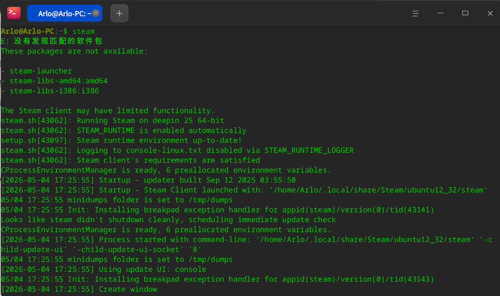Click 'Steam client's requirements are satisfied' line
This screenshot has width=500, height=296.
[x=130, y=160]
